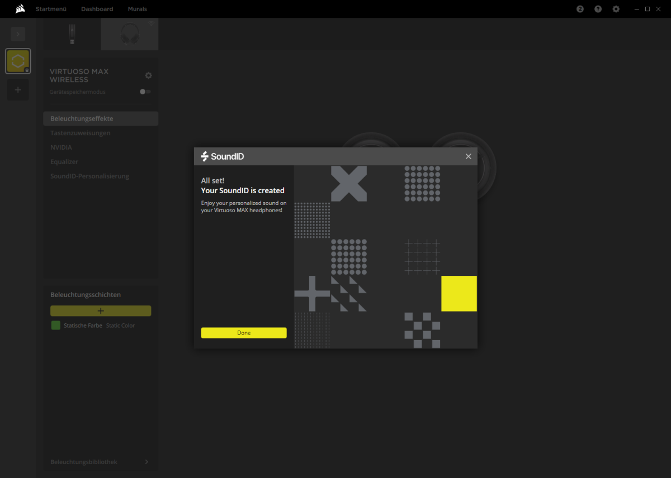Toggle Gerätespeichermodus switch
Screen dimensions: 671x478
click(145, 92)
